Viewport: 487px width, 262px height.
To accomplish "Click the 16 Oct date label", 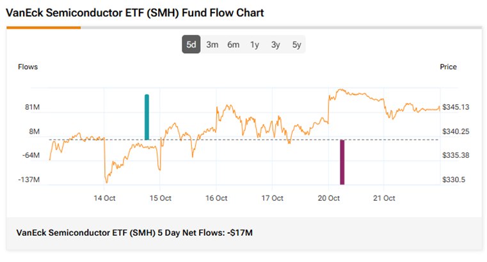I will click(216, 198).
